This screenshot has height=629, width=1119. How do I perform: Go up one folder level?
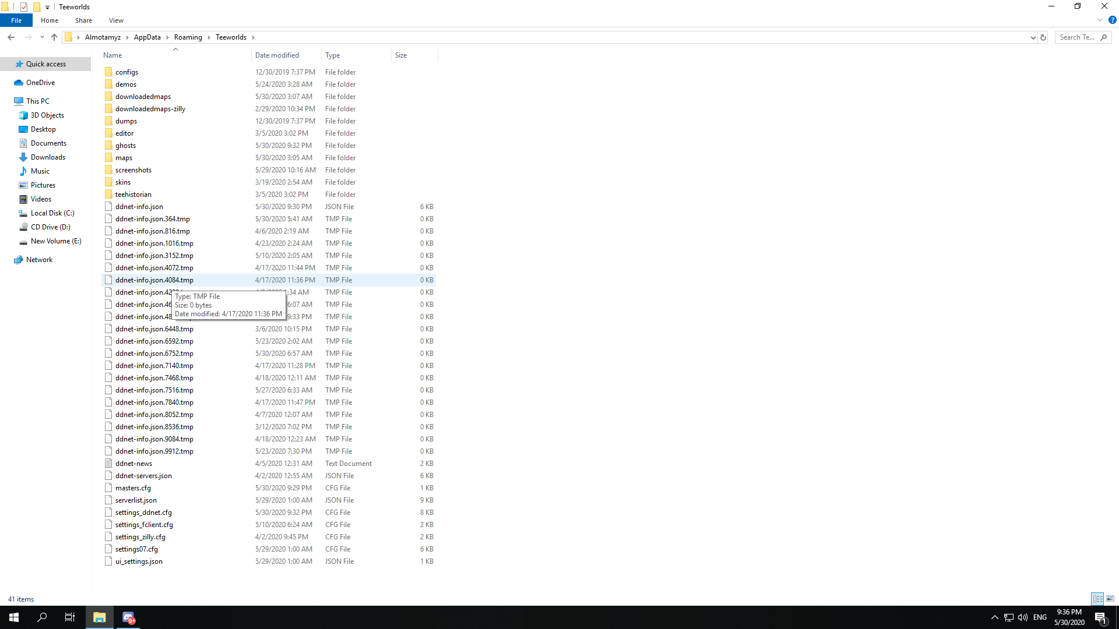click(54, 37)
